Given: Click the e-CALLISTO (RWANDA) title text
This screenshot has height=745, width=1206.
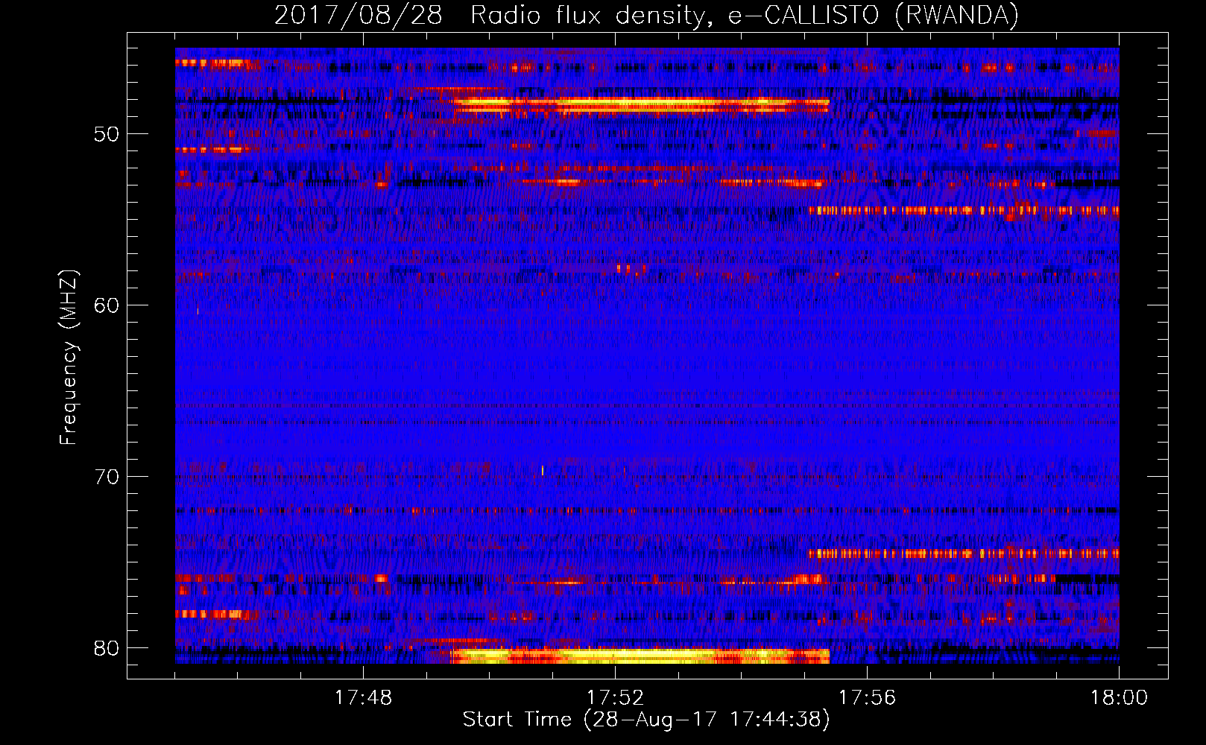Looking at the screenshot, I should pos(873,16).
